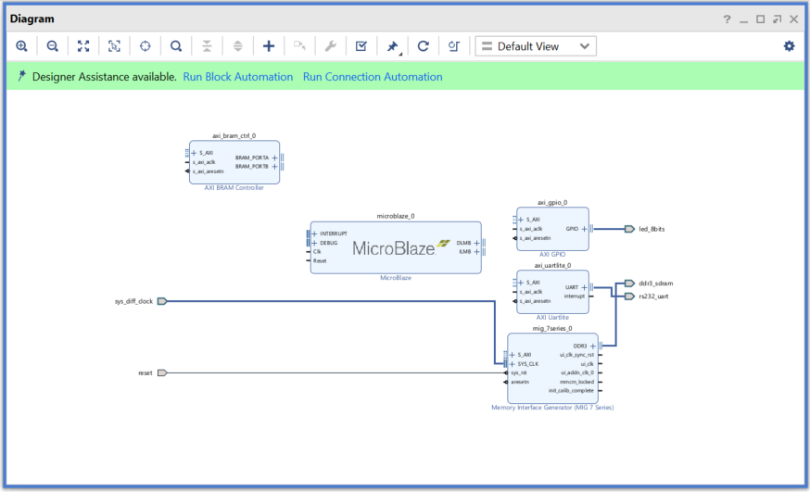Click the Customize Block wrench icon
This screenshot has width=810, height=492.
[331, 46]
